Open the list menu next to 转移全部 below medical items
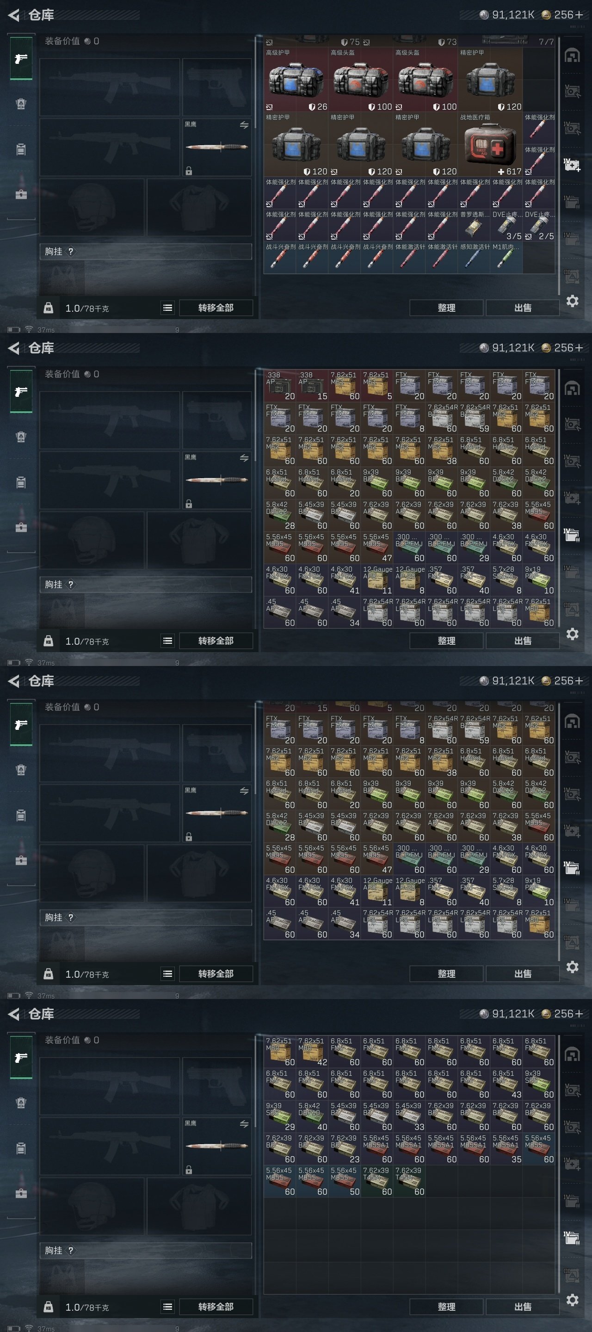592x1332 pixels. click(167, 308)
